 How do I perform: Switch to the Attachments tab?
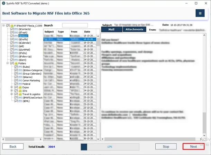tap(134, 30)
